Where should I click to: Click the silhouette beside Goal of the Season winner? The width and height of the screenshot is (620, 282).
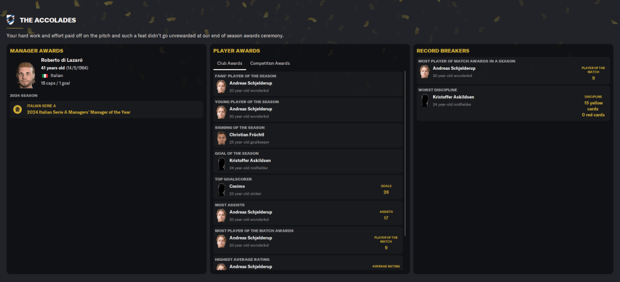point(221,164)
